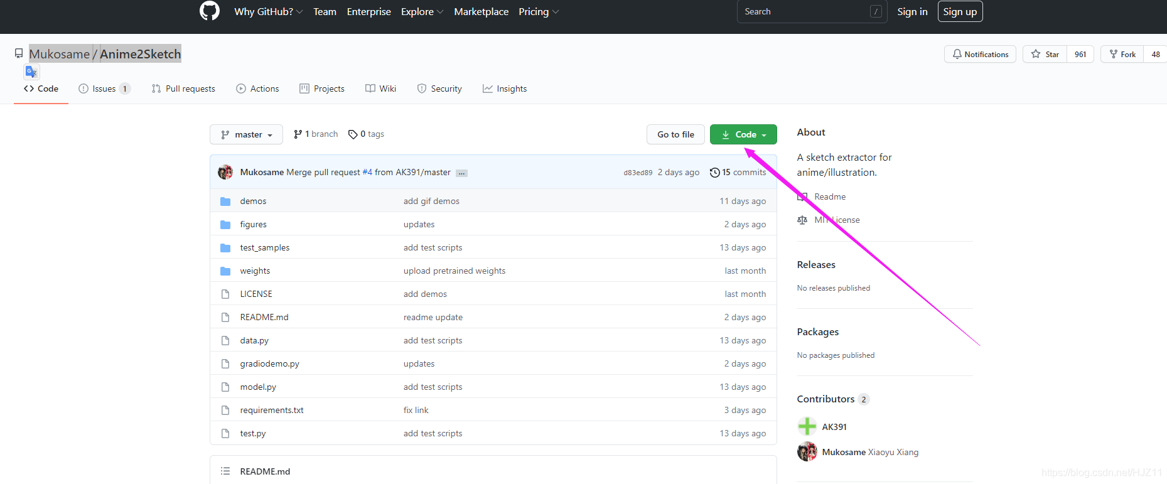Click the figures folder icon
The height and width of the screenshot is (484, 1167).
pos(225,225)
